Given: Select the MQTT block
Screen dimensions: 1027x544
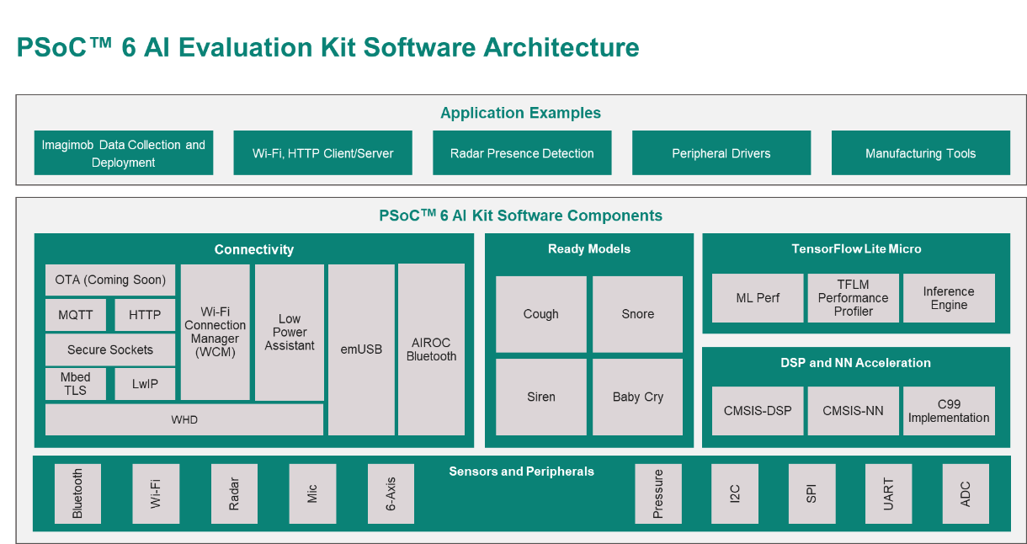Looking at the screenshot, I should pyautogui.click(x=76, y=315).
